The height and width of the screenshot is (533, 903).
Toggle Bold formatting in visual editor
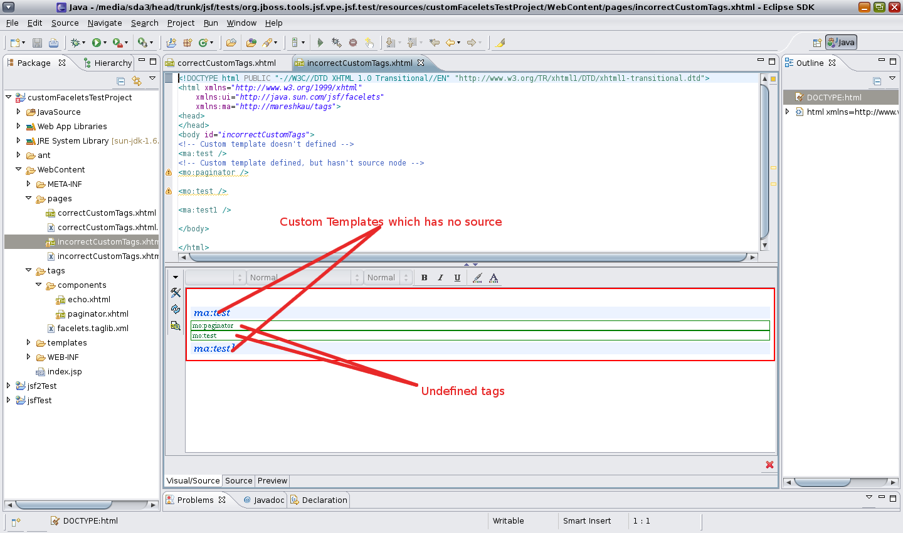tap(425, 278)
